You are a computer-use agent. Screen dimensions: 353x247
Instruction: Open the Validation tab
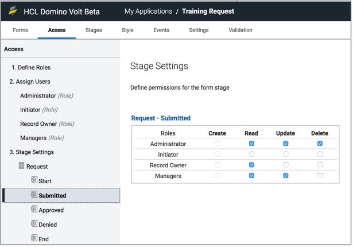click(240, 30)
